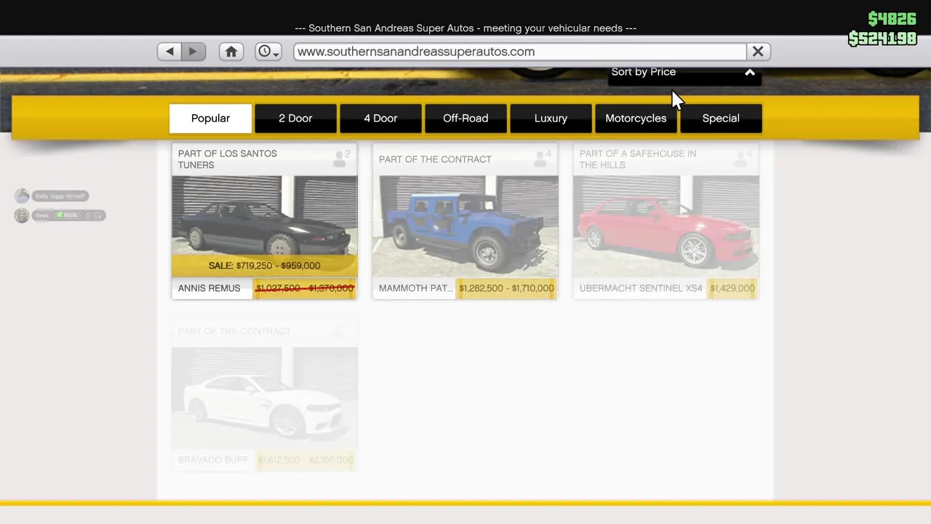The width and height of the screenshot is (931, 524).
Task: Open the Mammoth Patriot blue truck image
Action: pos(465,226)
